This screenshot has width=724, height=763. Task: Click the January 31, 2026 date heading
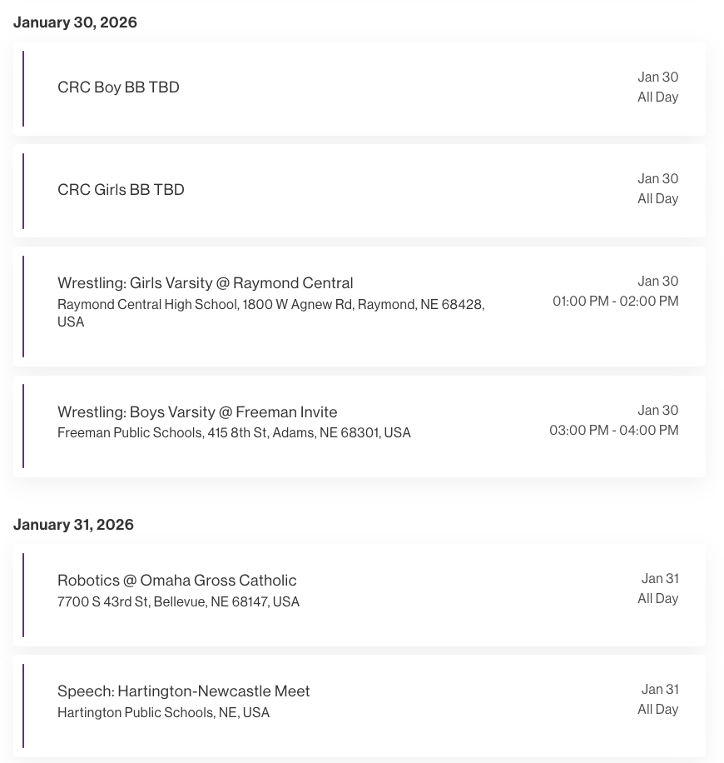pos(73,525)
